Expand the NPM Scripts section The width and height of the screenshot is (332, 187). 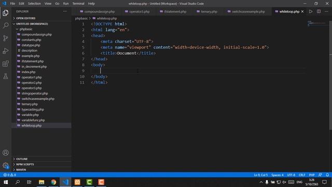click(x=41, y=164)
